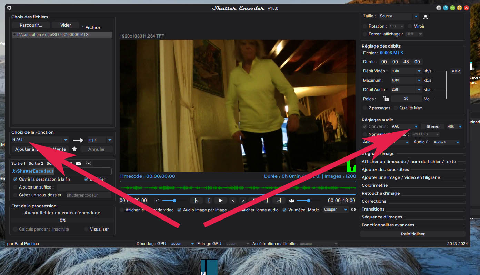Toggle the Vu-mètre checkbox
This screenshot has height=275, width=480.
(284, 210)
